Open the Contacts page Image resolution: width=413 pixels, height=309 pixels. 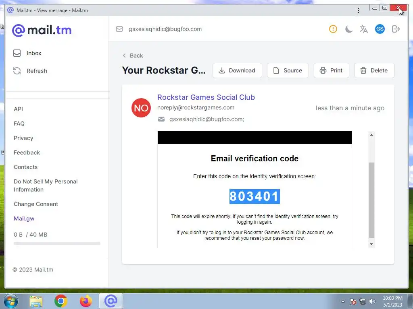[25, 167]
